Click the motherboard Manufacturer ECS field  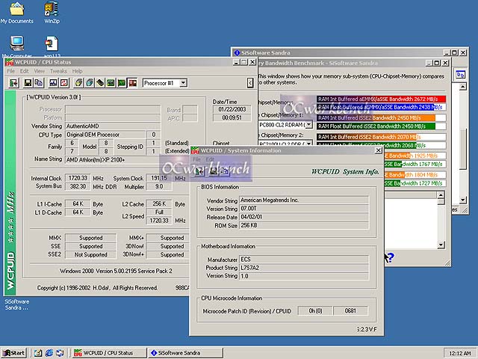click(304, 260)
